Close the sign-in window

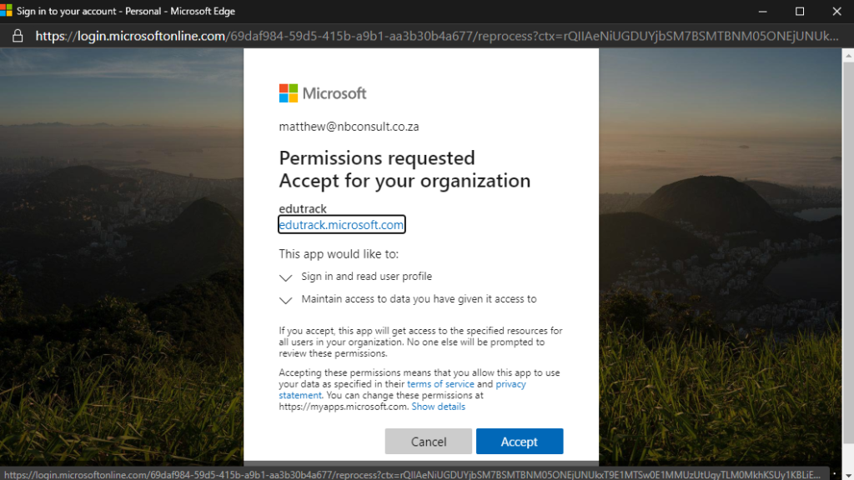pyautogui.click(x=837, y=11)
